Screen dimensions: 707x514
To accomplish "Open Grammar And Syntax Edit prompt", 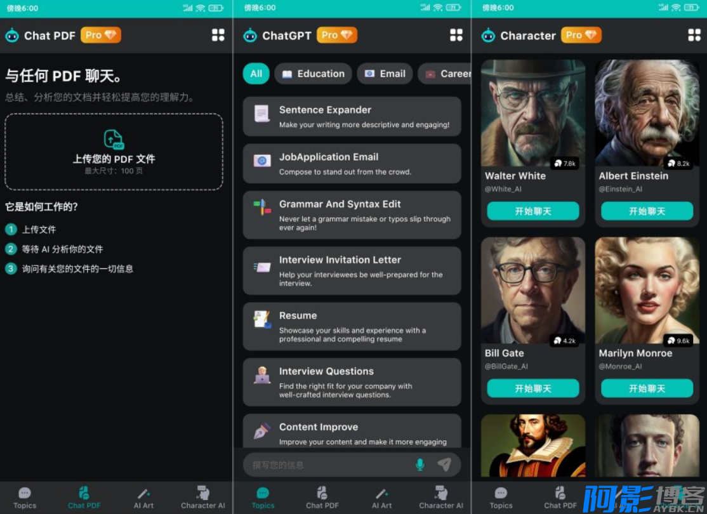I will pyautogui.click(x=352, y=214).
